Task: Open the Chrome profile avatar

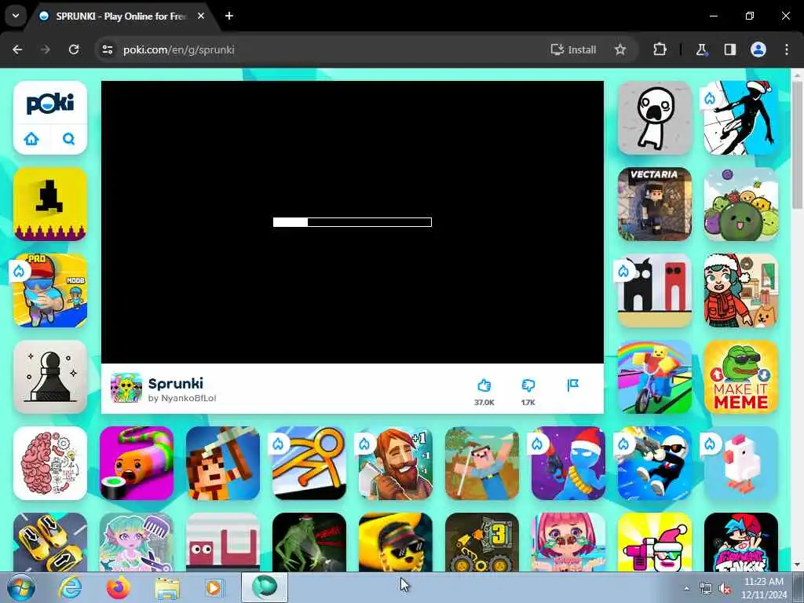Action: [x=758, y=49]
